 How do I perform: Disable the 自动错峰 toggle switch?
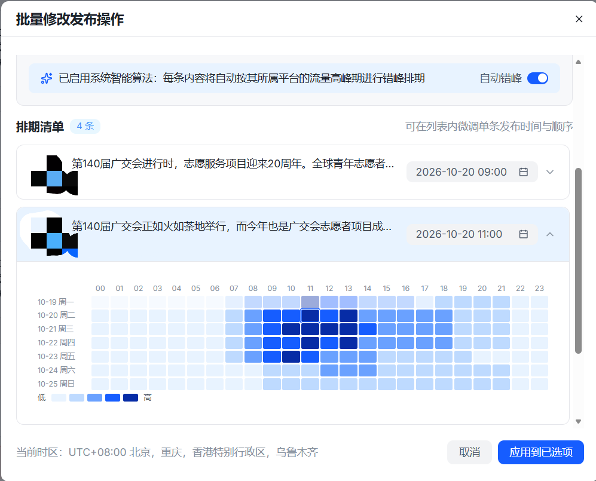537,78
